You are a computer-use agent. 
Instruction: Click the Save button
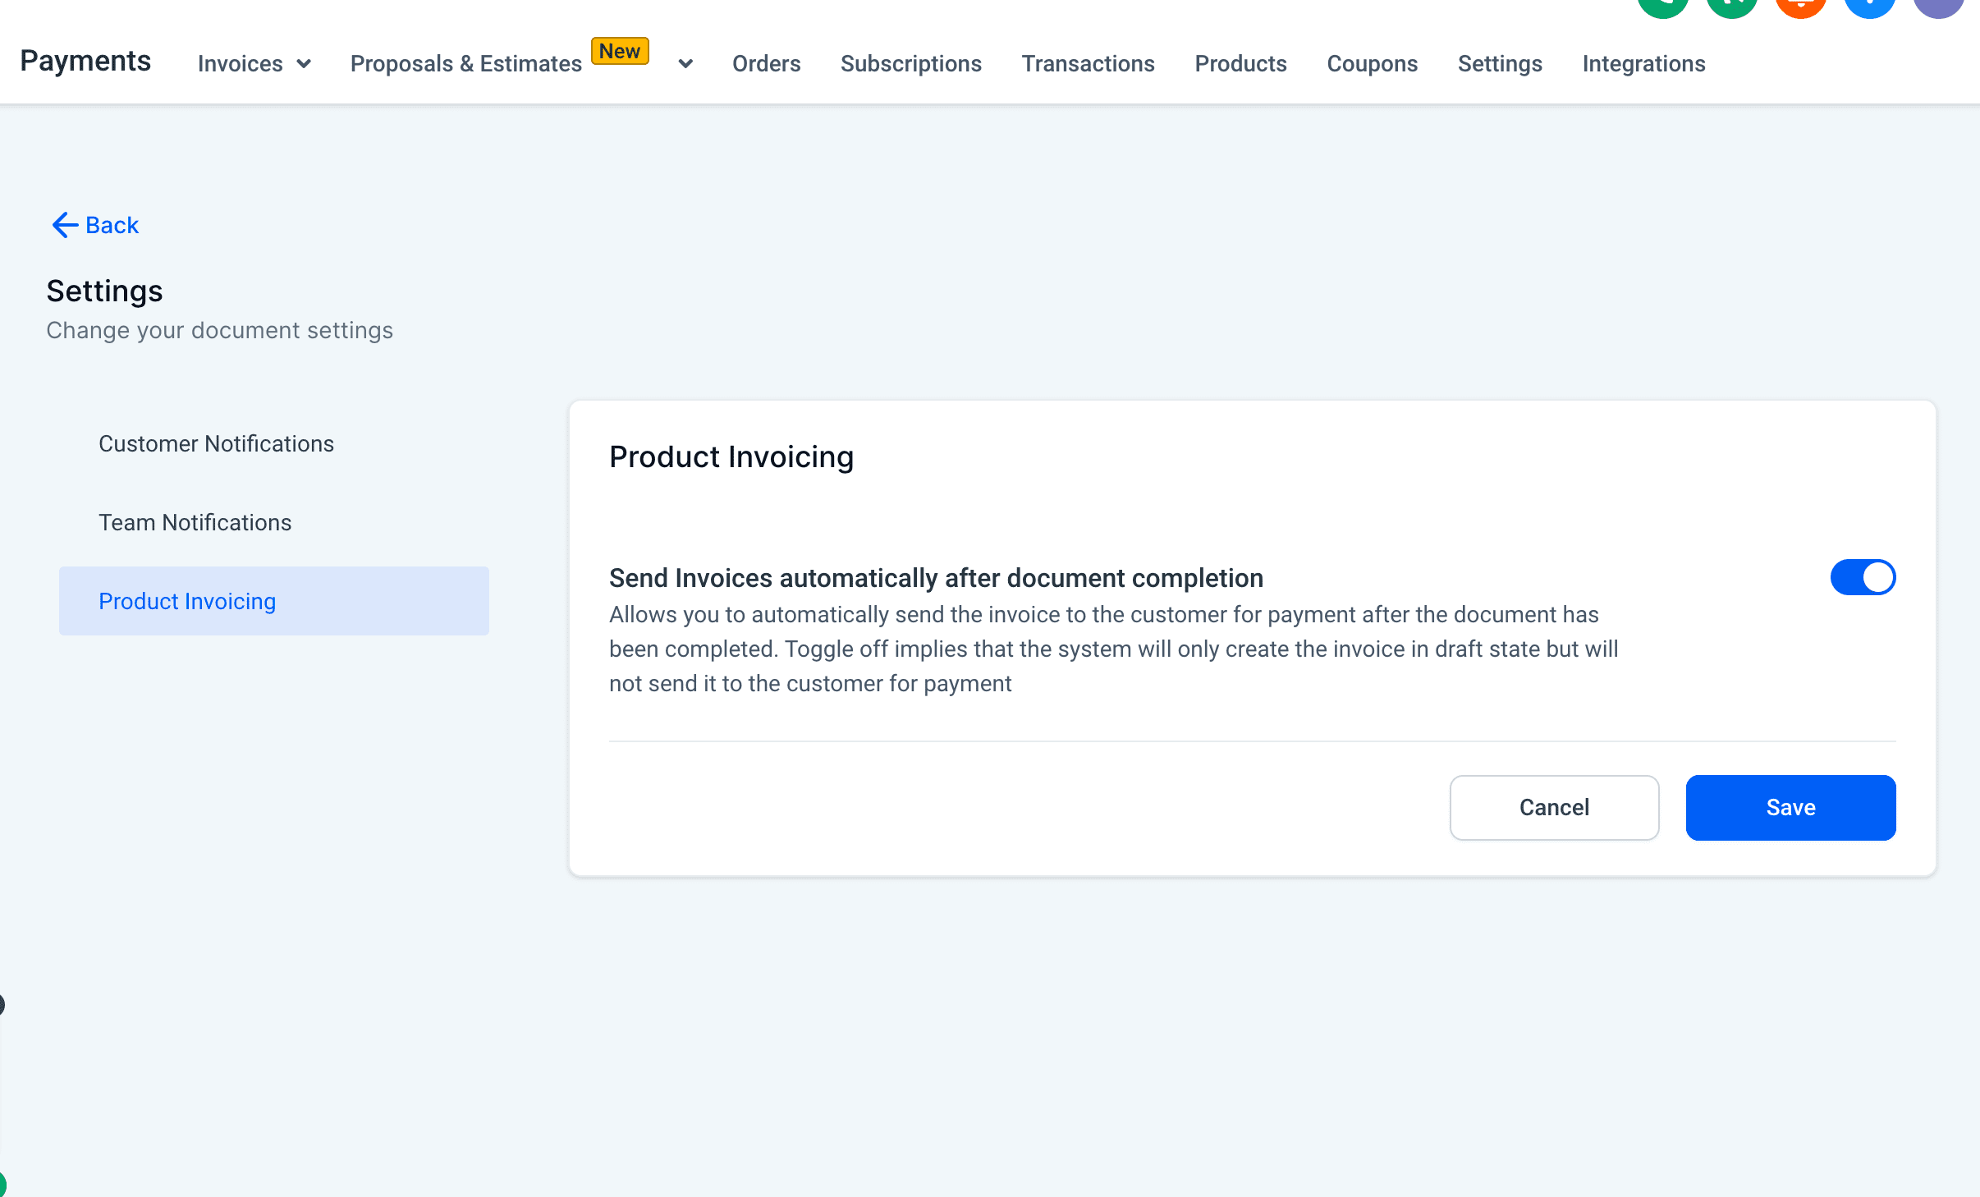[x=1790, y=808]
